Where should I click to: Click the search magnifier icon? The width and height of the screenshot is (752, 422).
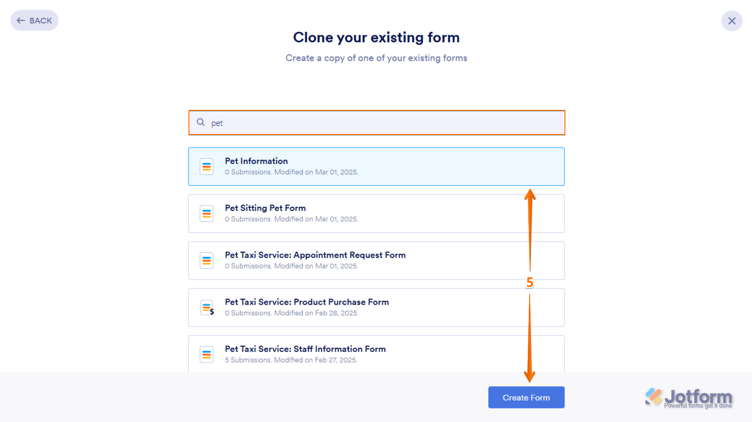click(x=201, y=122)
